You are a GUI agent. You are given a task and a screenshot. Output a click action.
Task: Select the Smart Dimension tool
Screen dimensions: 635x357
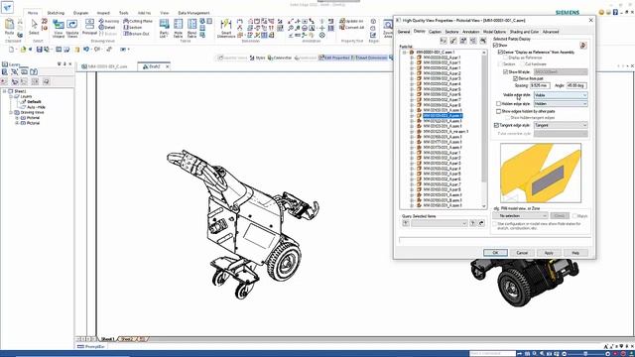tap(226, 29)
